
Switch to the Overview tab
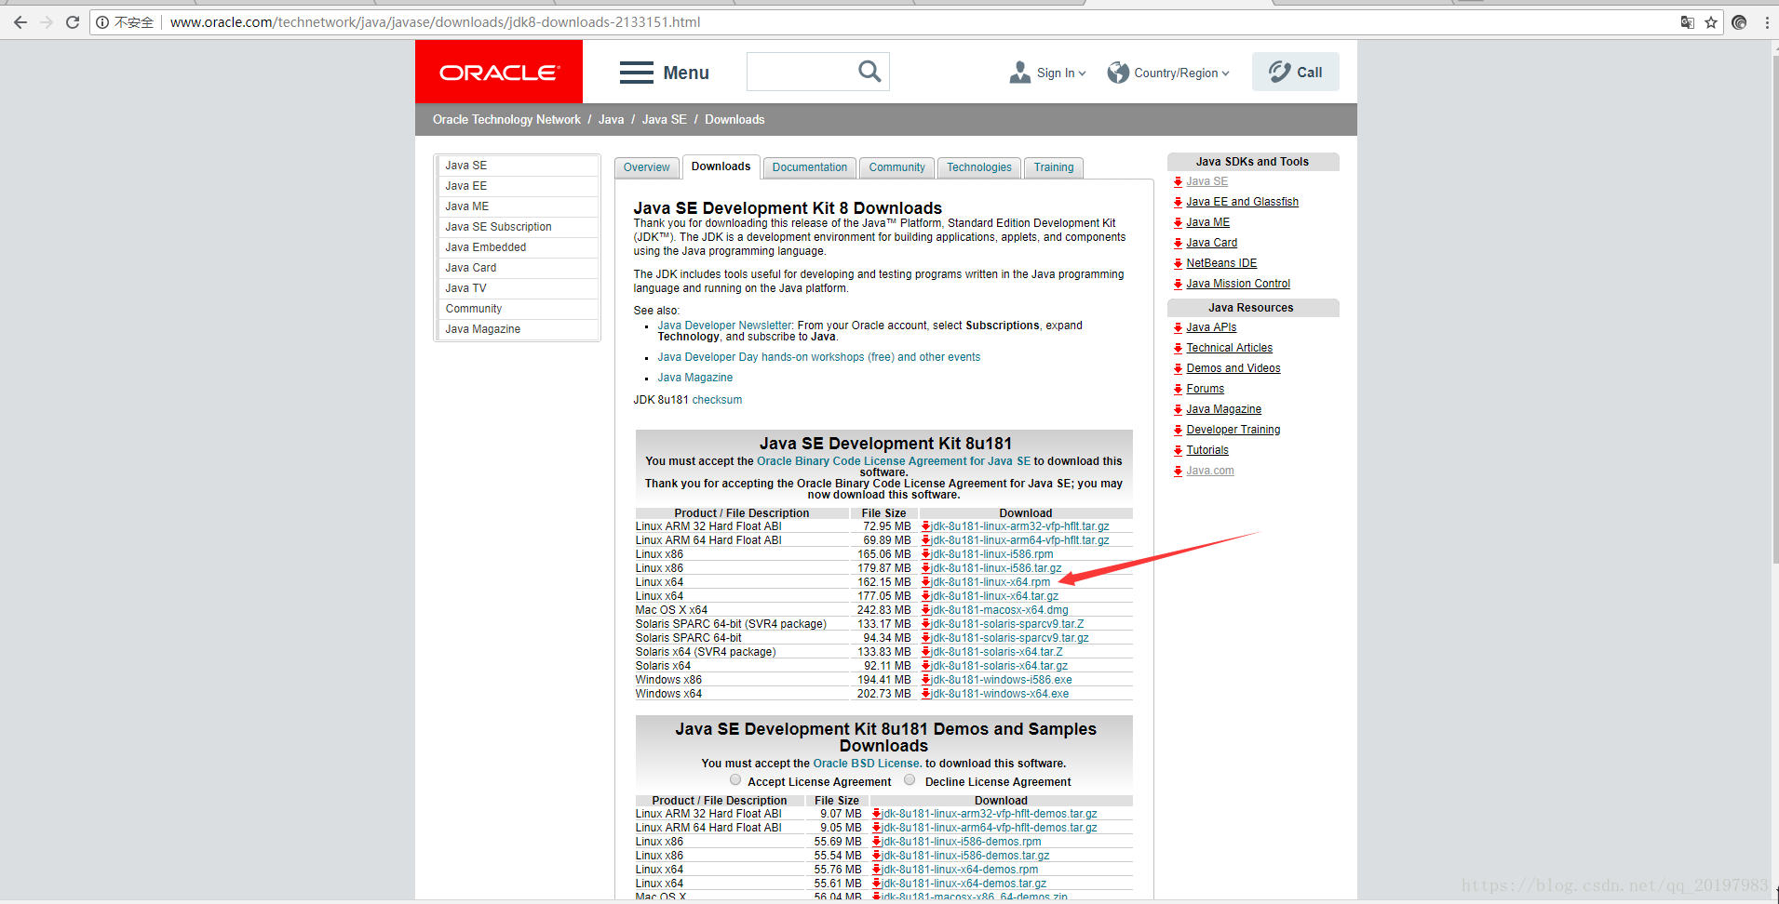pos(646,167)
